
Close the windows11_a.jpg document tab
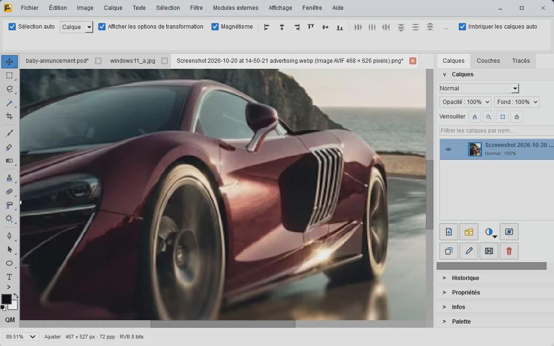tap(164, 61)
